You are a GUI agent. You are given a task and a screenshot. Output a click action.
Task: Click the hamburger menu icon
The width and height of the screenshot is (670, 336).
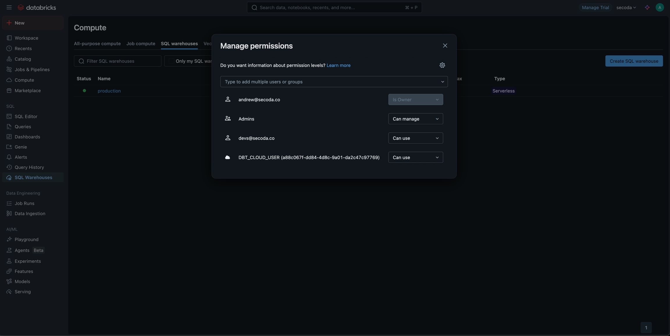pos(9,8)
